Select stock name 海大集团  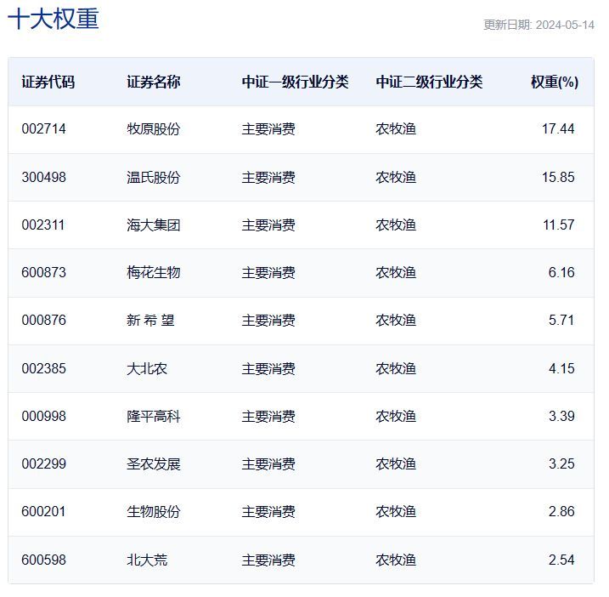[154, 225]
